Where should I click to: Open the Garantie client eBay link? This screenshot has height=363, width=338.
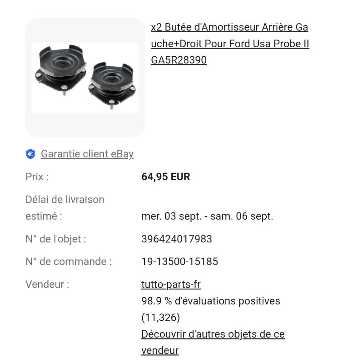click(87, 154)
